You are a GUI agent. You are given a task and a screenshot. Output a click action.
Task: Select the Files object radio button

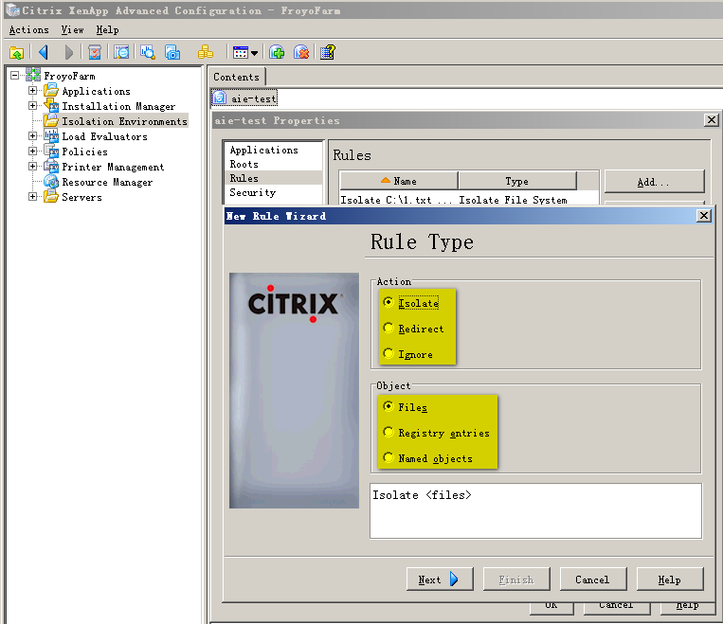389,406
